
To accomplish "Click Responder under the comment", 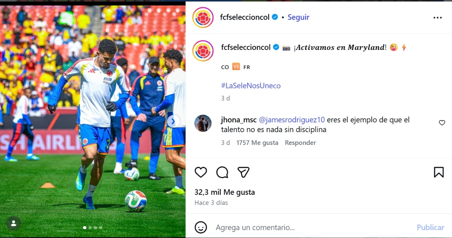I will pyautogui.click(x=300, y=143).
